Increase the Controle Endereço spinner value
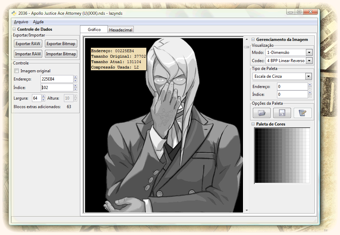Image resolution: width=340 pixels, height=235 pixels. coord(76,77)
